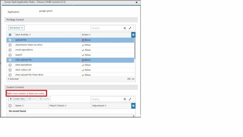Click the Custom Controls search field
The width and height of the screenshot is (243, 137).
(x=107, y=99)
